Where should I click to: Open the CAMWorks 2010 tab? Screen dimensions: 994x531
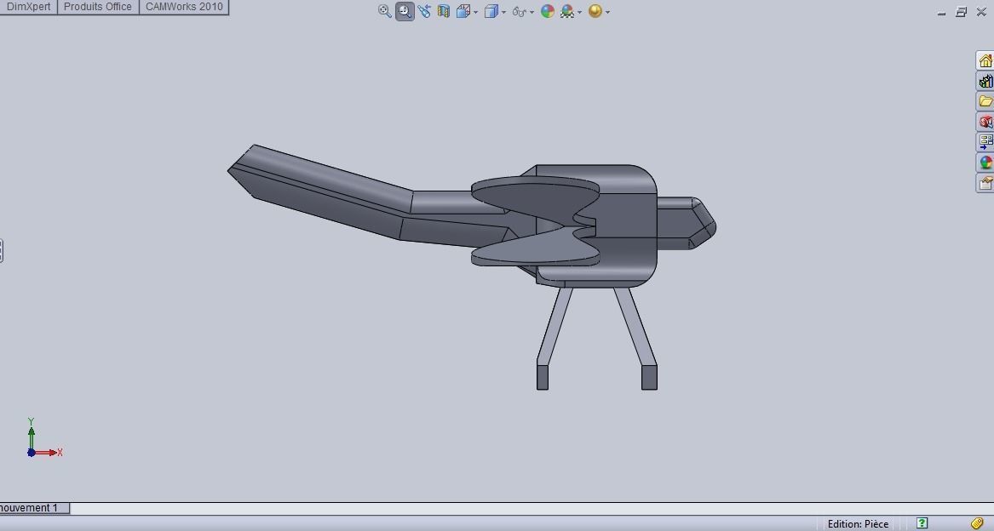[184, 7]
